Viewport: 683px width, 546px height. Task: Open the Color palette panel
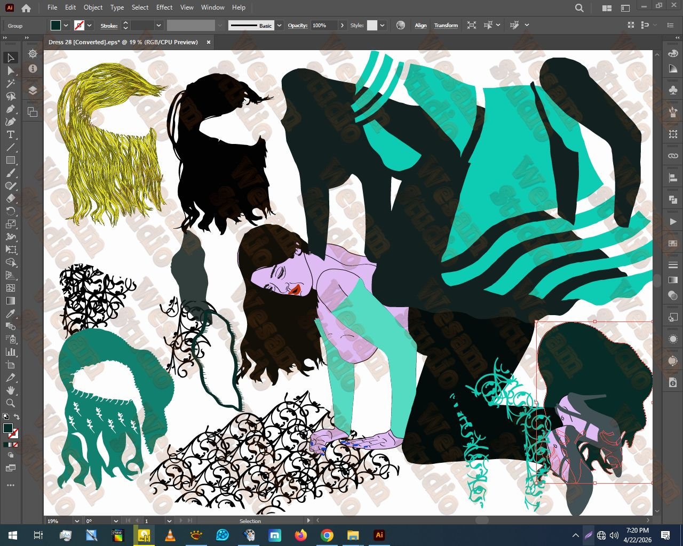(x=673, y=53)
